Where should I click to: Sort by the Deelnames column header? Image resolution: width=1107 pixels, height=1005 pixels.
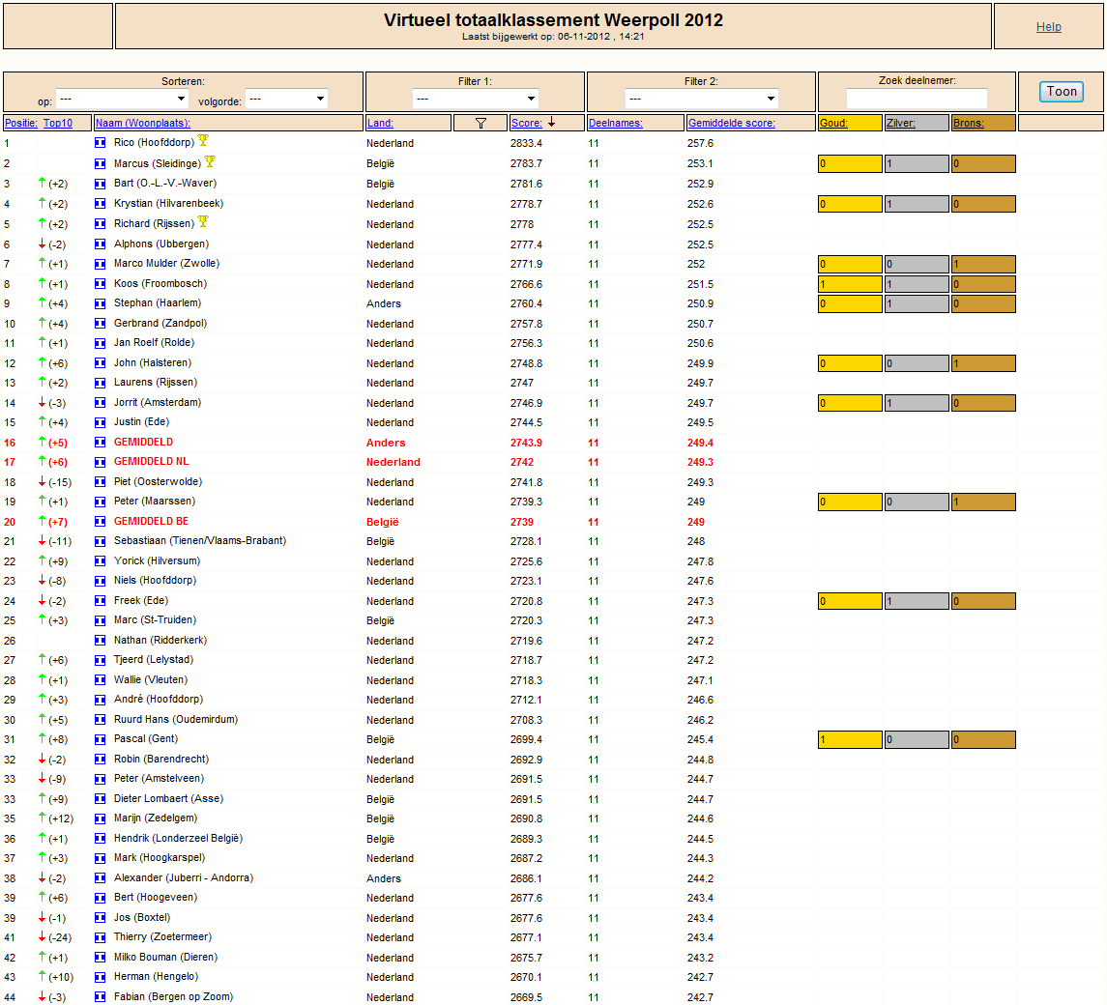click(x=616, y=123)
